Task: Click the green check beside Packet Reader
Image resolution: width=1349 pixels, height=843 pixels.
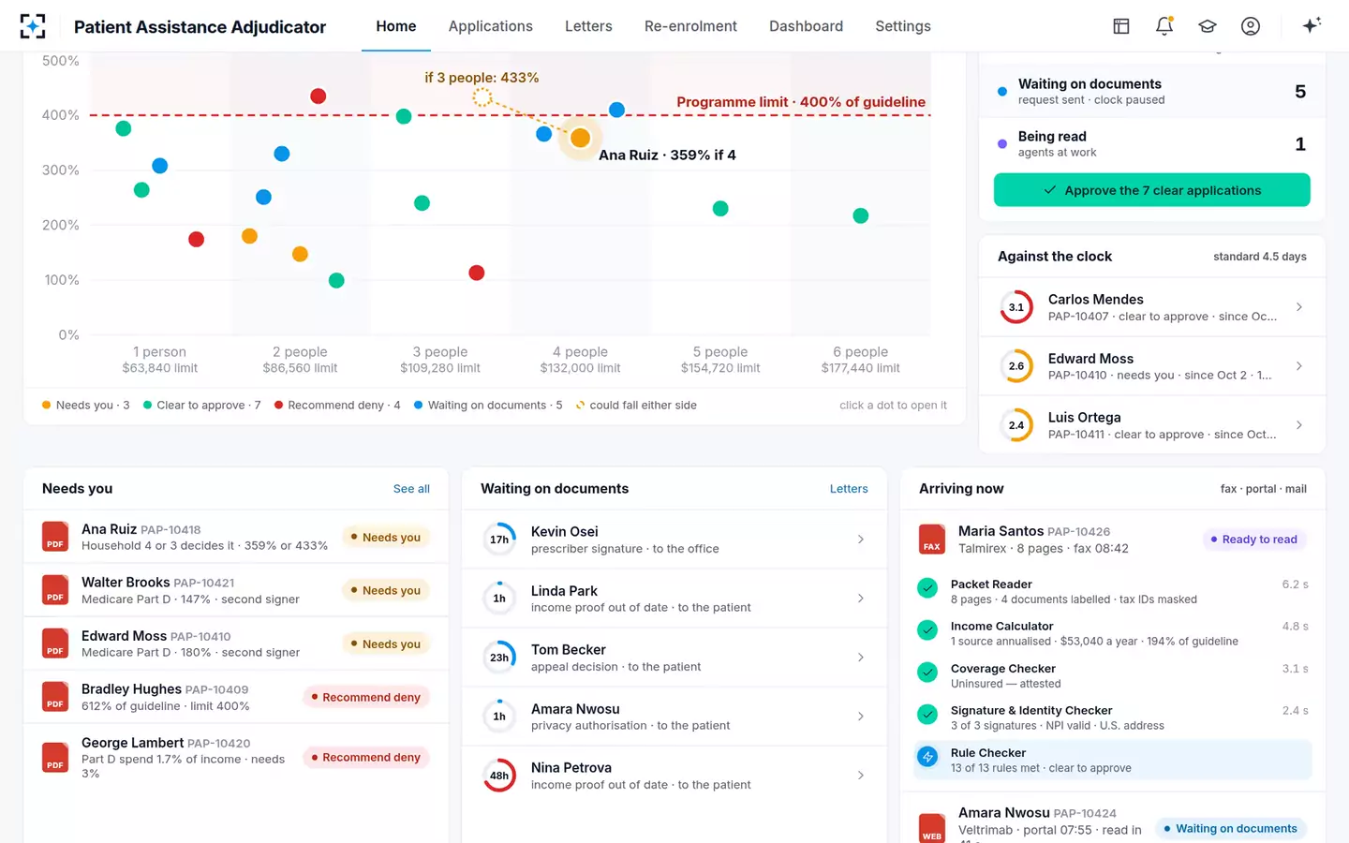Action: pos(927,588)
